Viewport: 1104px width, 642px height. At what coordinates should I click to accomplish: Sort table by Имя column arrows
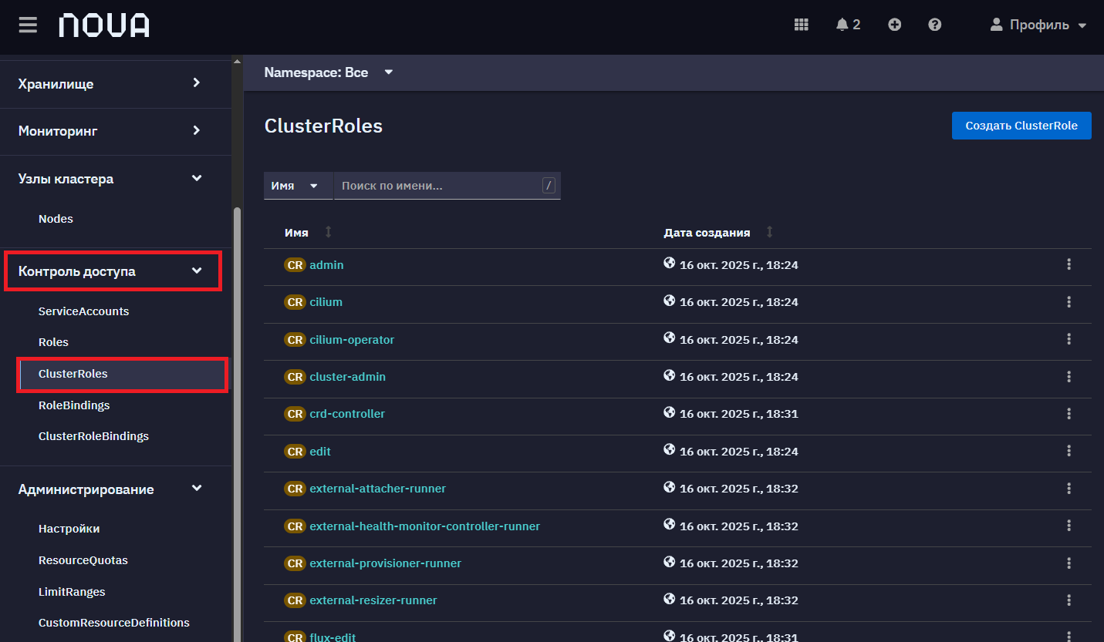click(329, 232)
